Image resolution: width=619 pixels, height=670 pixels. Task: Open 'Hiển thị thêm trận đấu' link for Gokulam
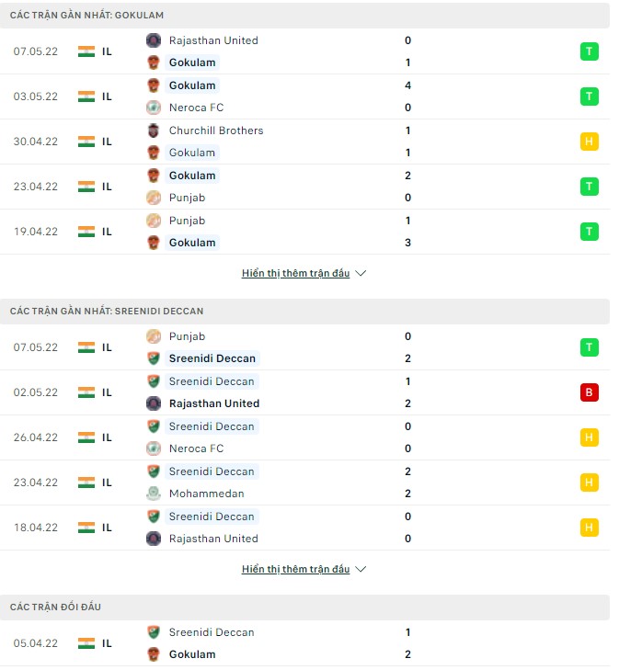point(295,274)
